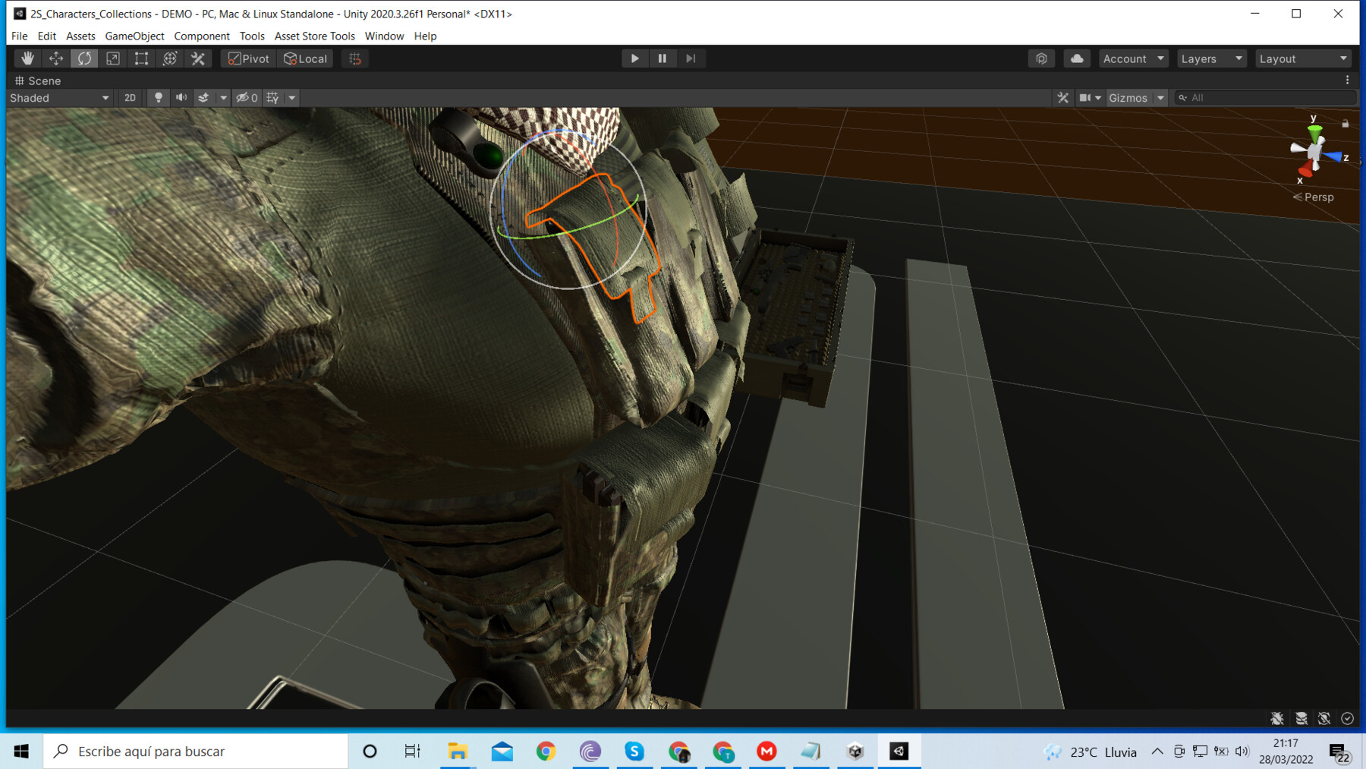The width and height of the screenshot is (1366, 769).
Task: Expand the Gizmos dropdown arrow
Action: pos(1160,98)
